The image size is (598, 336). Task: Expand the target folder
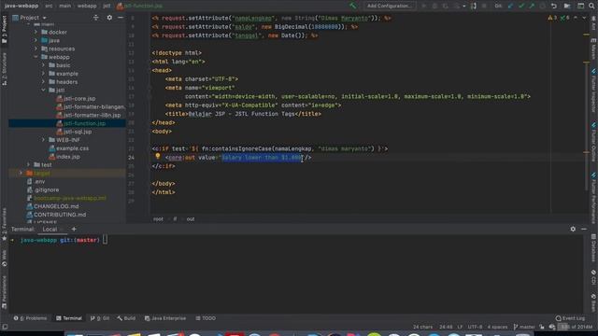pos(21,173)
